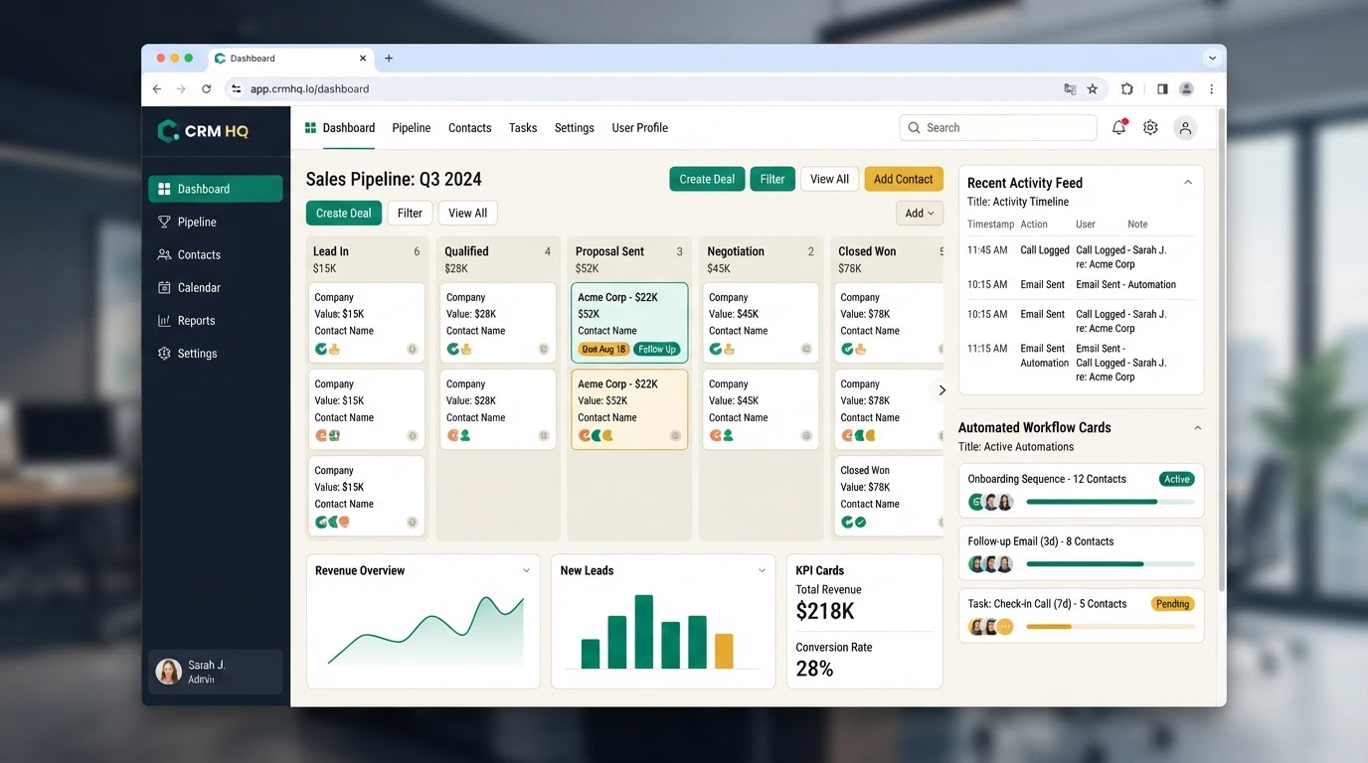
Task: Open the Revenue Overview dropdown chevron
Action: [x=526, y=570]
